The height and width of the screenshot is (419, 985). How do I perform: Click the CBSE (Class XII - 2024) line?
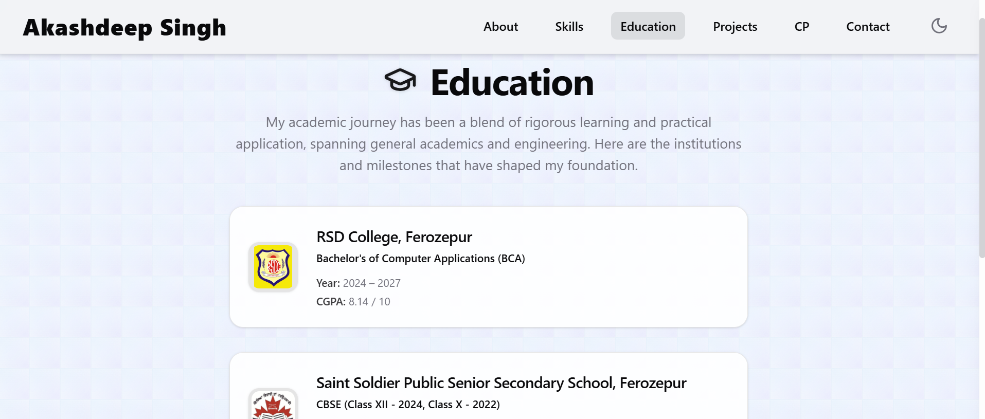pyautogui.click(x=408, y=405)
